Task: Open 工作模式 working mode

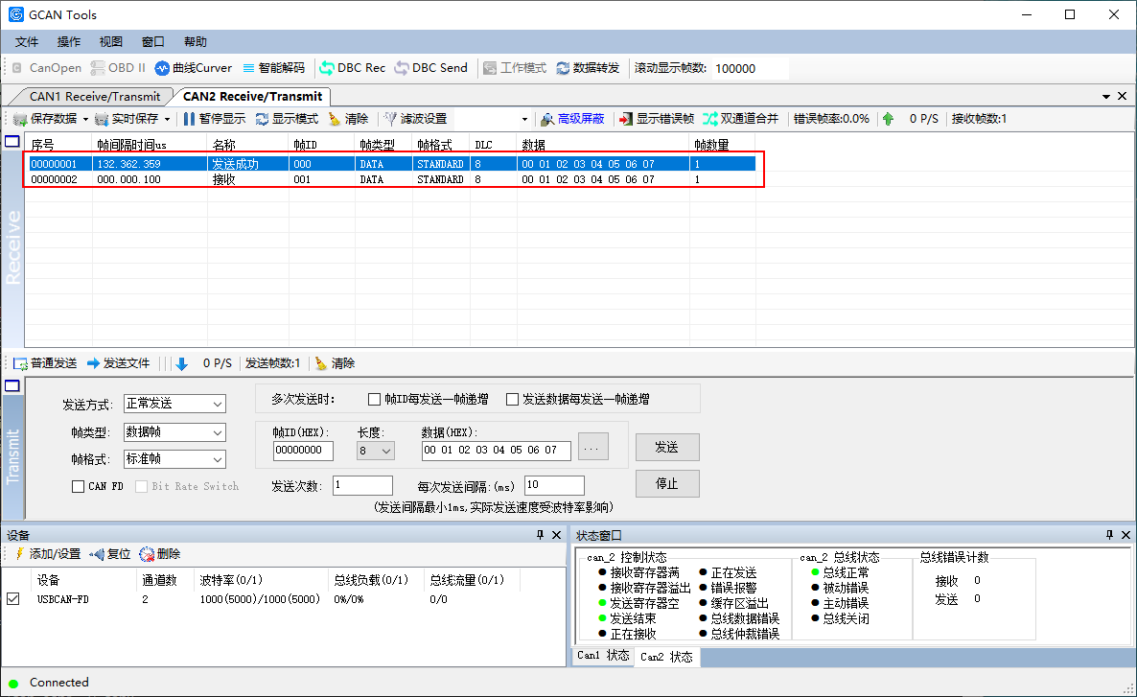Action: point(515,68)
